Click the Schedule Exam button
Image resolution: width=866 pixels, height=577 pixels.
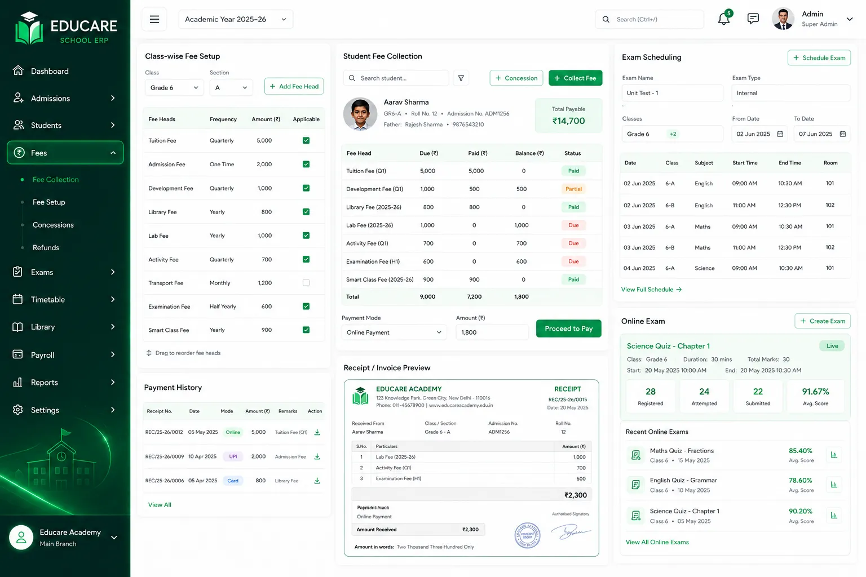pos(819,57)
